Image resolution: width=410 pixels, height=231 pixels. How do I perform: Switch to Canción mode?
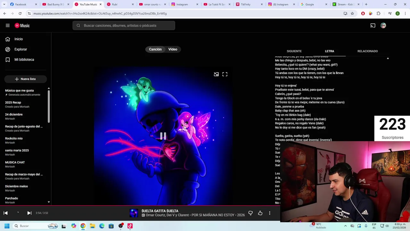click(155, 49)
